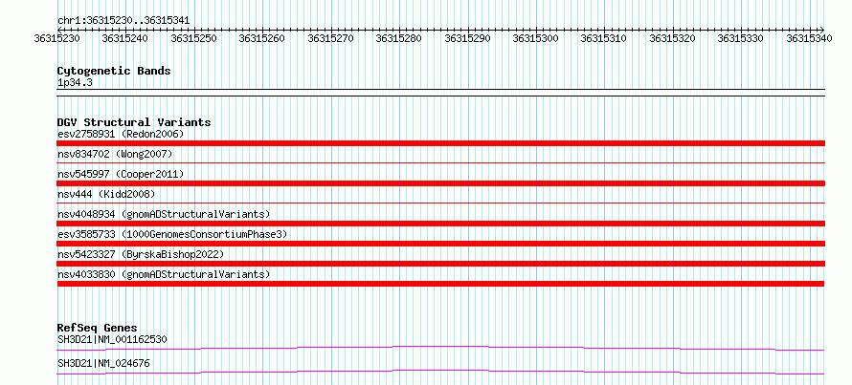Click nsv5423327 (ByrskaBishop2022) label

click(141, 254)
